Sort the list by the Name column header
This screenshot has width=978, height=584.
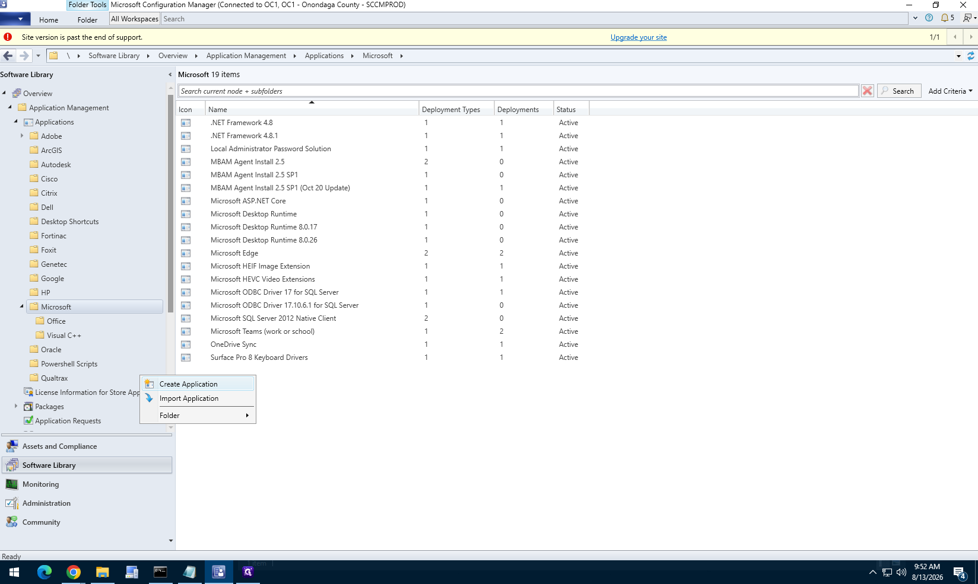click(312, 109)
